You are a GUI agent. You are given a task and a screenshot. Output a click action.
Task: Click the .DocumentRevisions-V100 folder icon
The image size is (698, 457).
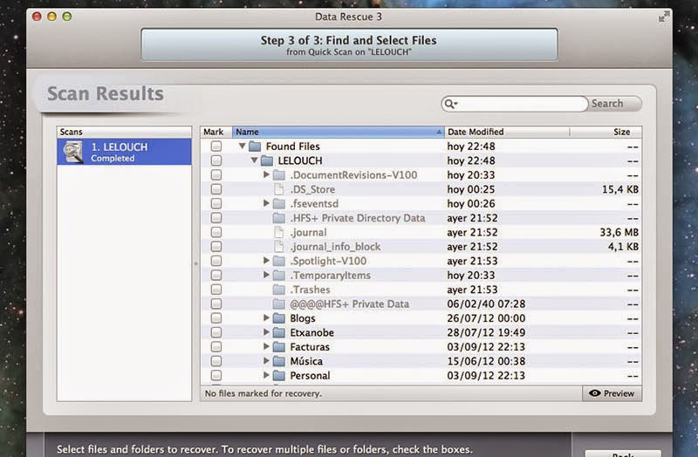(x=278, y=175)
